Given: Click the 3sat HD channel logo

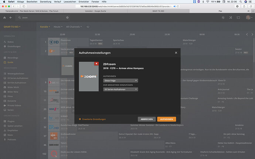Looking at the screenshot, I should coord(54,82).
